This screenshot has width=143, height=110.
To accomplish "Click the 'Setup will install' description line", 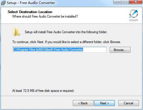I will point(66,32).
